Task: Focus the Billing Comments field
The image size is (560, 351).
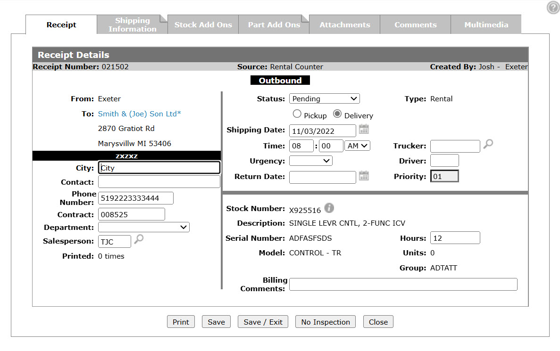Action: coord(403,284)
